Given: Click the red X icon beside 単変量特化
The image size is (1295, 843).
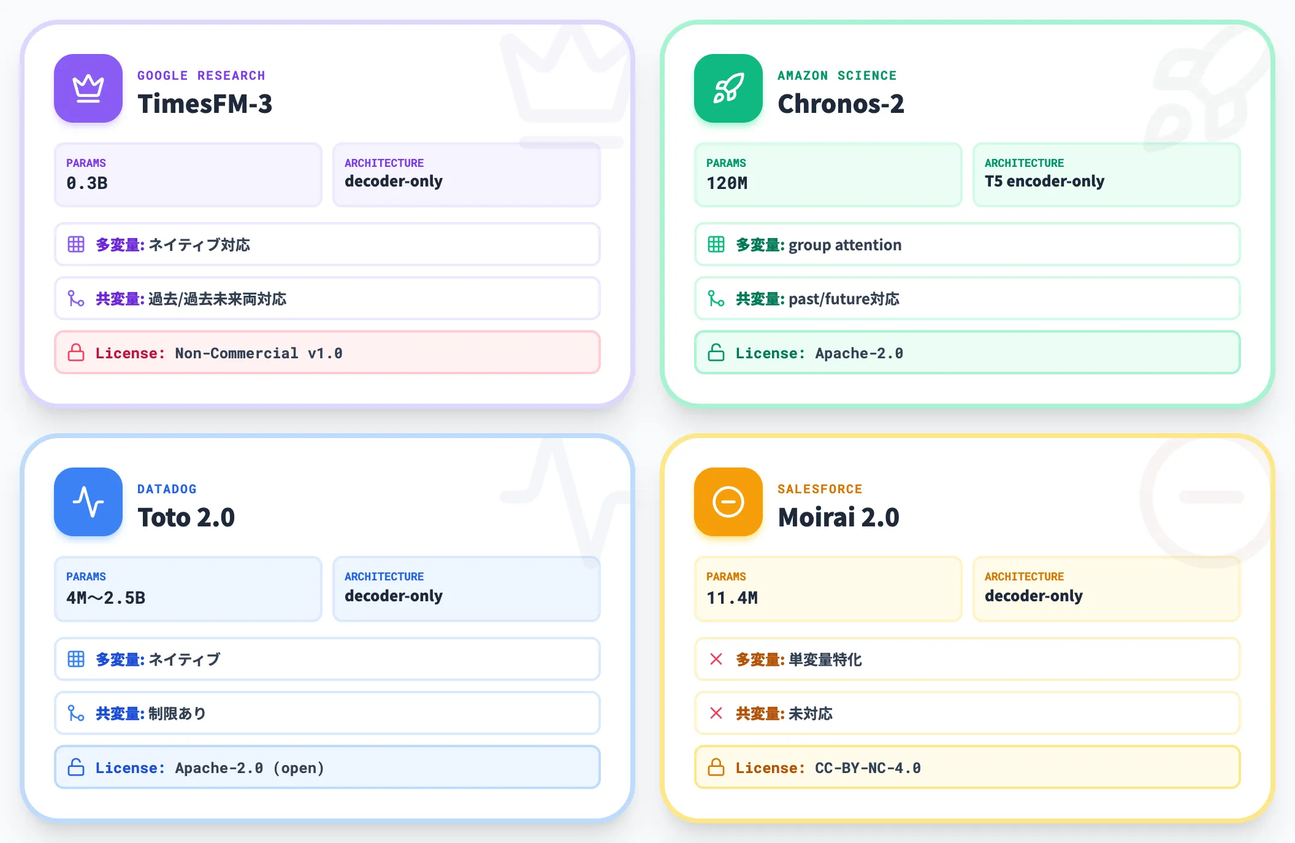Looking at the screenshot, I should [716, 659].
